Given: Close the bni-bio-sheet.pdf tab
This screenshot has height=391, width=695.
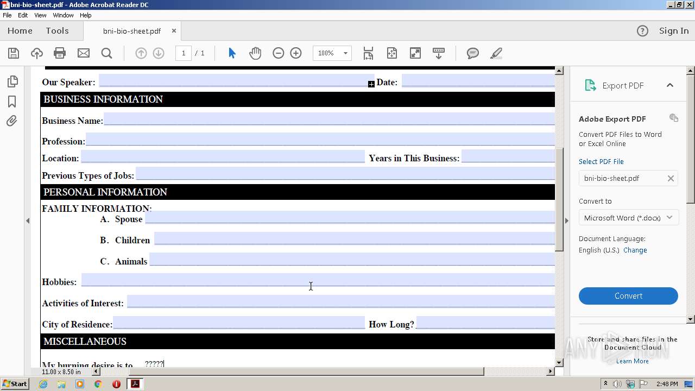Looking at the screenshot, I should [x=174, y=31].
